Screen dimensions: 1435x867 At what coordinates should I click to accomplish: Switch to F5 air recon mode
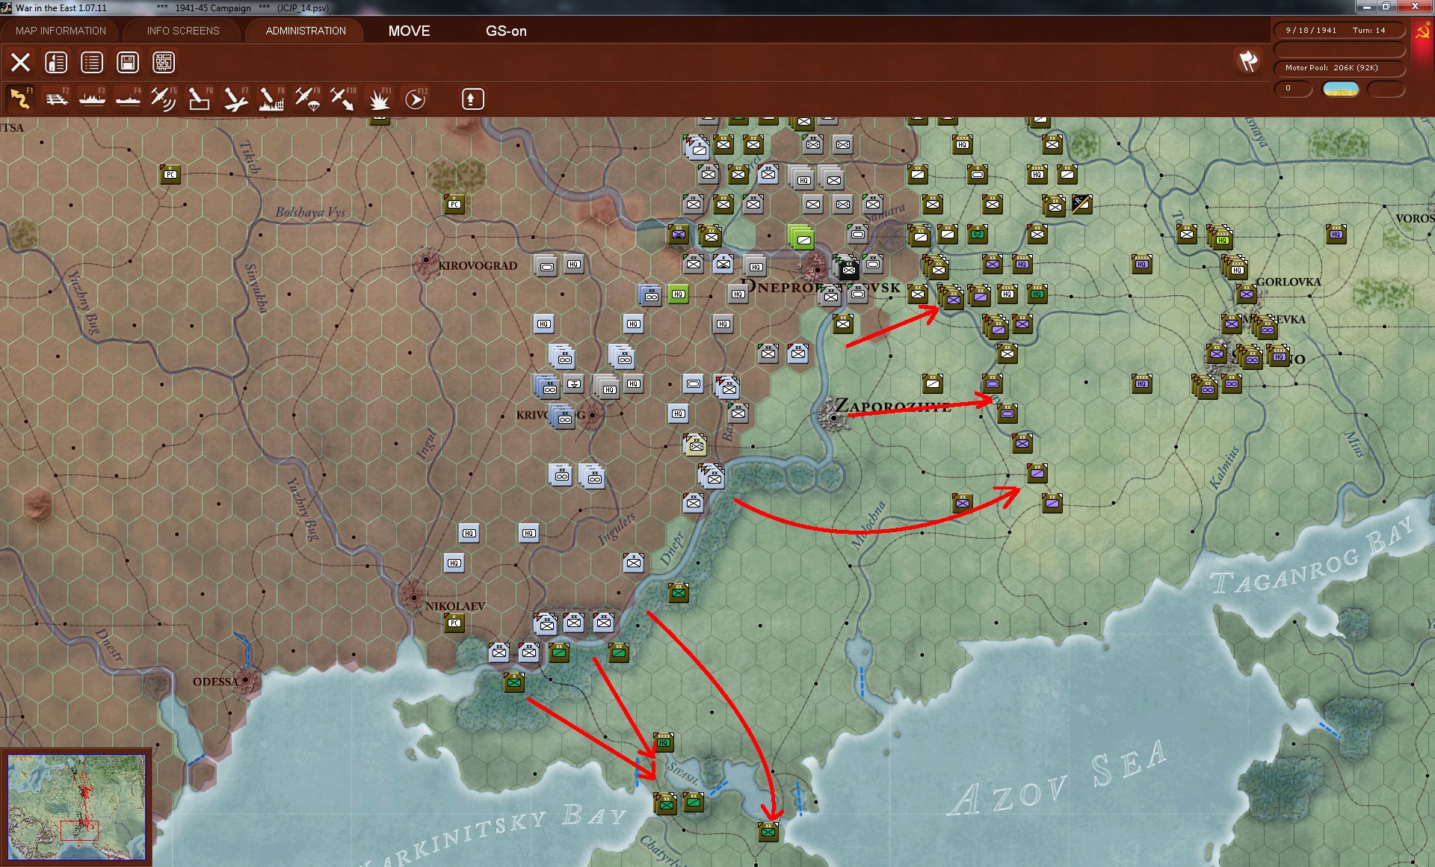coord(164,99)
